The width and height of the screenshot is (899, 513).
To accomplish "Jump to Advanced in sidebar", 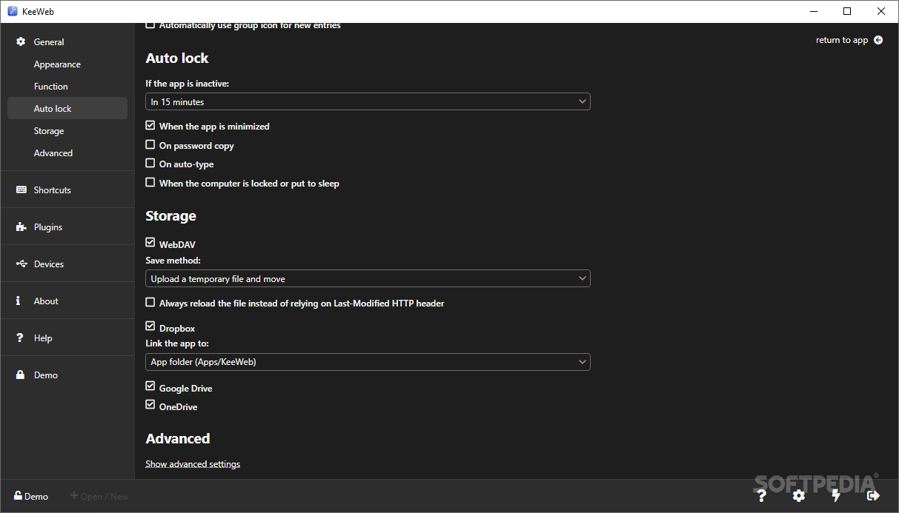I will [67, 153].
